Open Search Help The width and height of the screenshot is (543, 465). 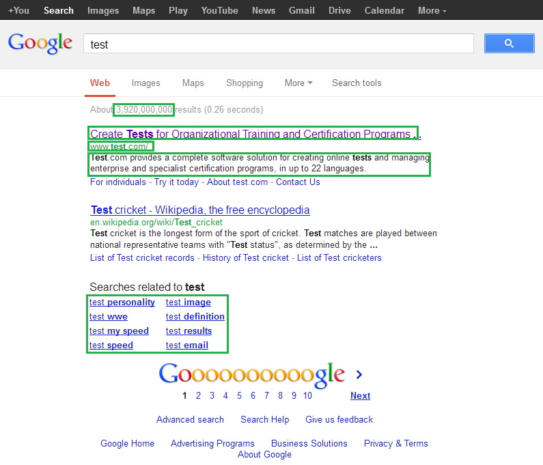tap(265, 420)
